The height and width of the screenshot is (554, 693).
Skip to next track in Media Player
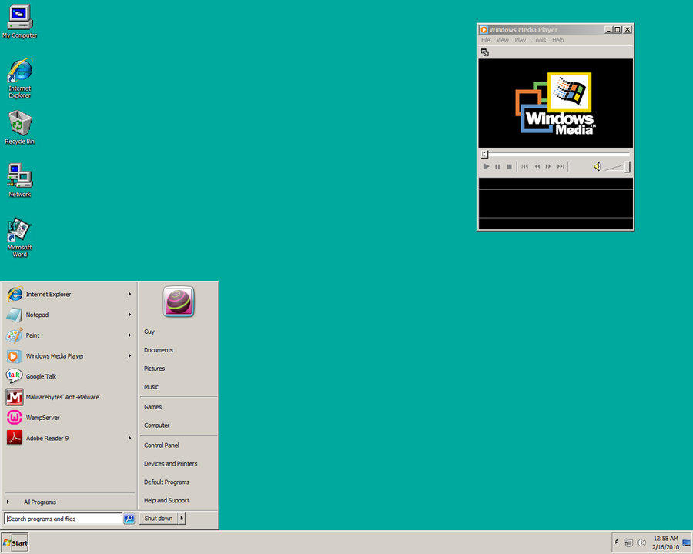click(561, 166)
